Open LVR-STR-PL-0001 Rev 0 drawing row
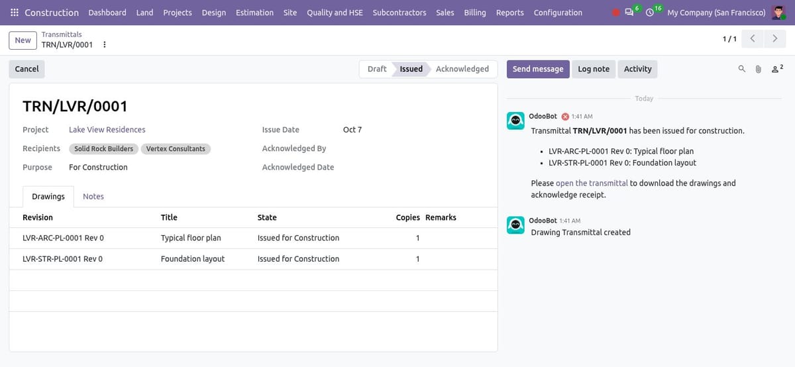The width and height of the screenshot is (795, 367). (253, 259)
